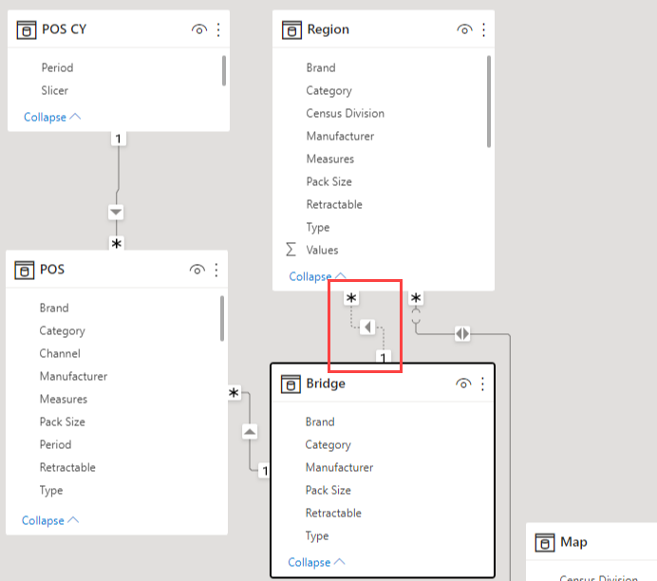Click the POS table icon
657x581 pixels.
click(x=25, y=271)
